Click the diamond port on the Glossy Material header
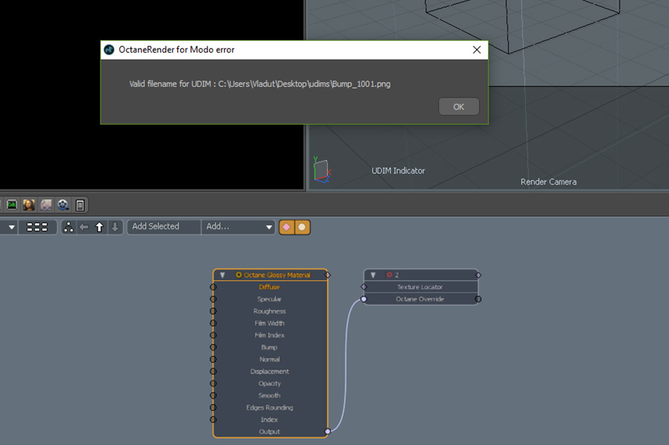The width and height of the screenshot is (669, 445). pyautogui.click(x=328, y=275)
